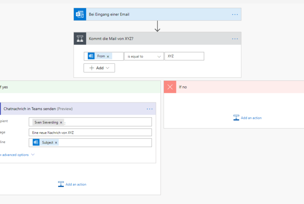Screen dimensions: 304x204
Task: Click the 'Eine neue Nachrich von XYZ' message field
Action: pyautogui.click(x=90, y=132)
